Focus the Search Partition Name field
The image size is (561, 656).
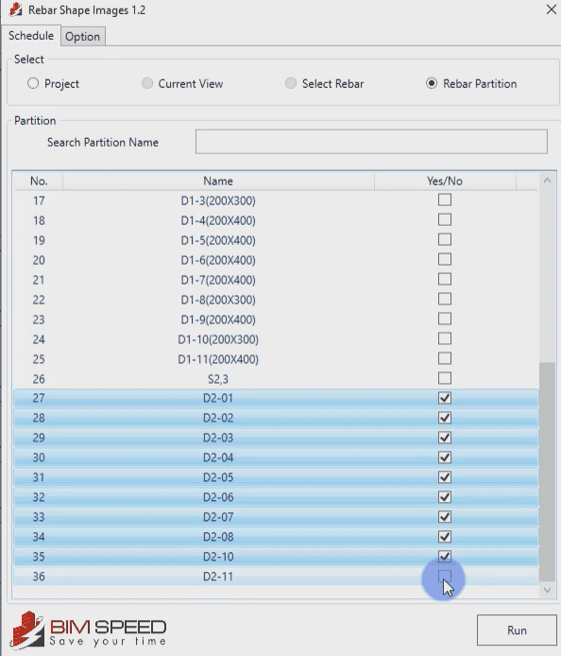[x=371, y=142]
